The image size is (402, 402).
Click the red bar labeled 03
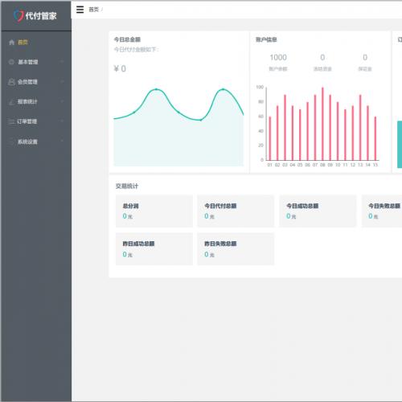pos(285,128)
